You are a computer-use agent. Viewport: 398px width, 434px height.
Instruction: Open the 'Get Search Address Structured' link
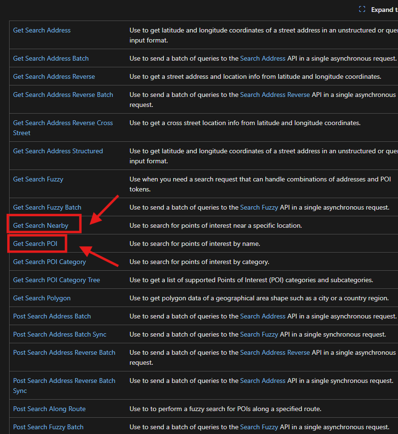click(58, 151)
